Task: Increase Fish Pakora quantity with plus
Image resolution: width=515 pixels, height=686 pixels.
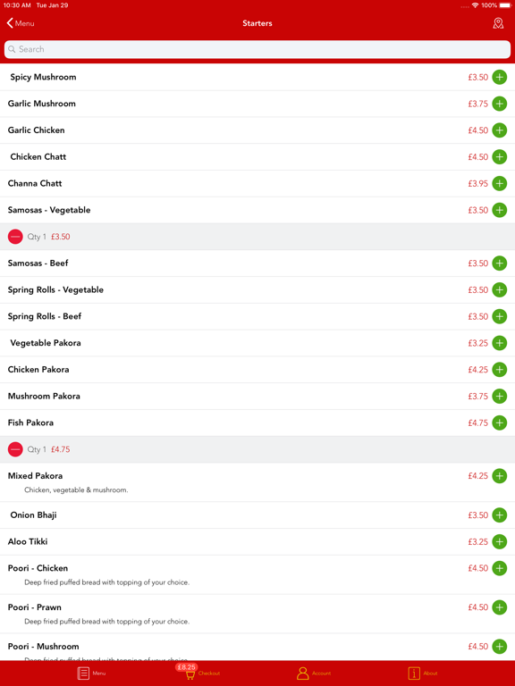Action: [x=499, y=423]
